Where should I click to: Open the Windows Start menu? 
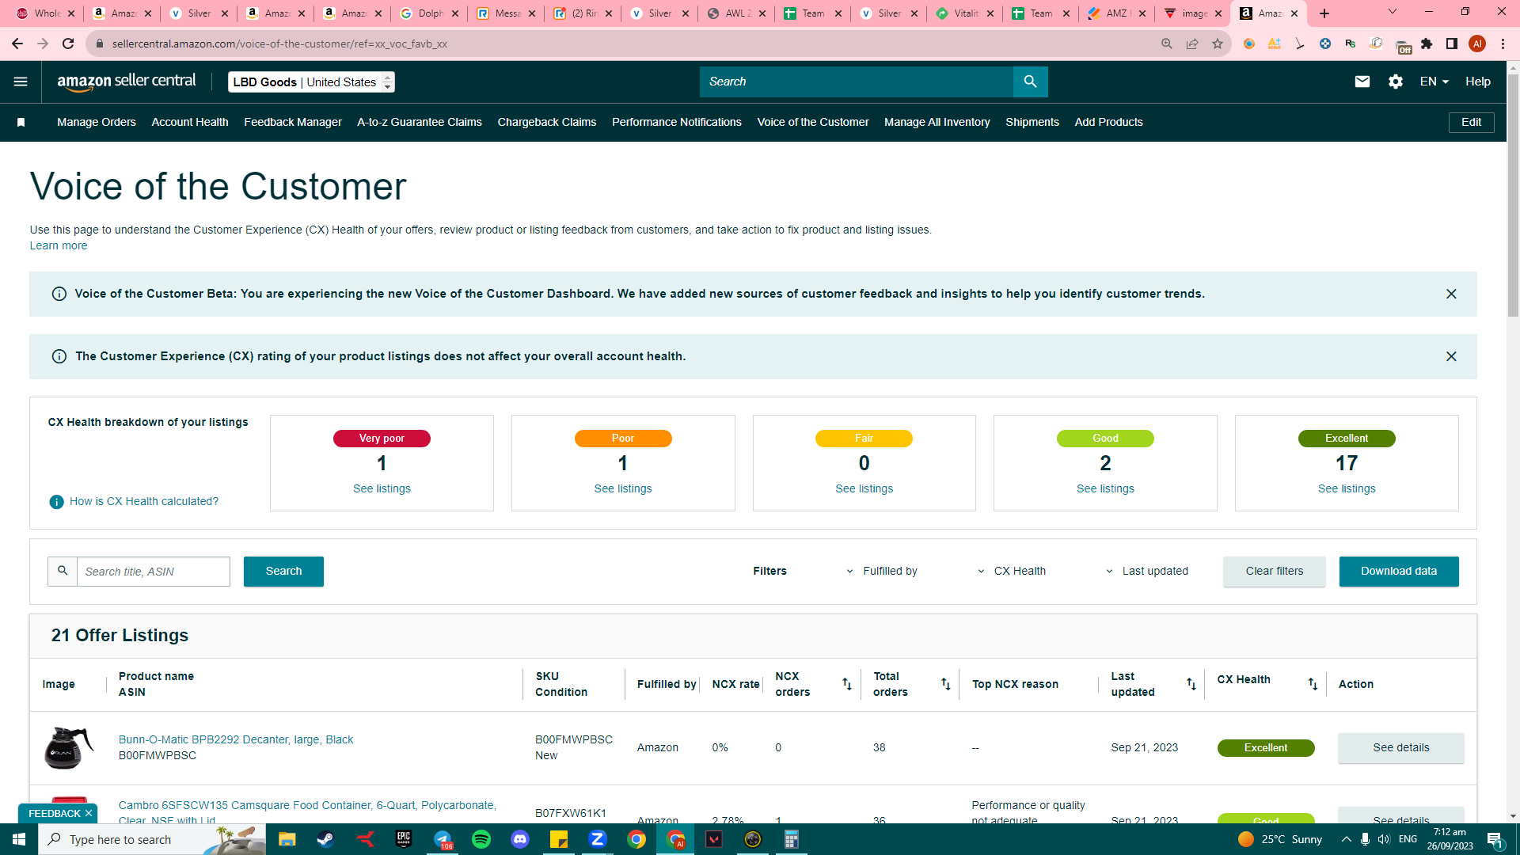19,839
